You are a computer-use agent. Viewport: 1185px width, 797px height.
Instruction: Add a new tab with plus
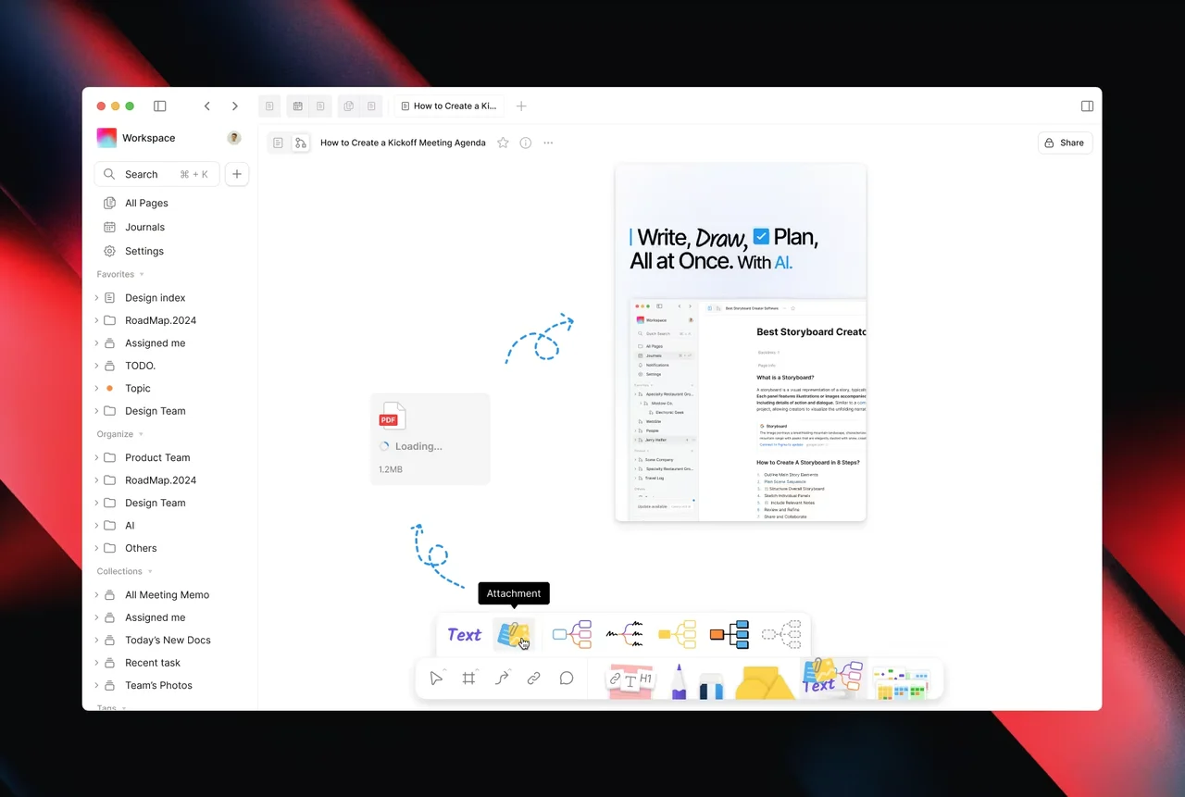pos(521,106)
